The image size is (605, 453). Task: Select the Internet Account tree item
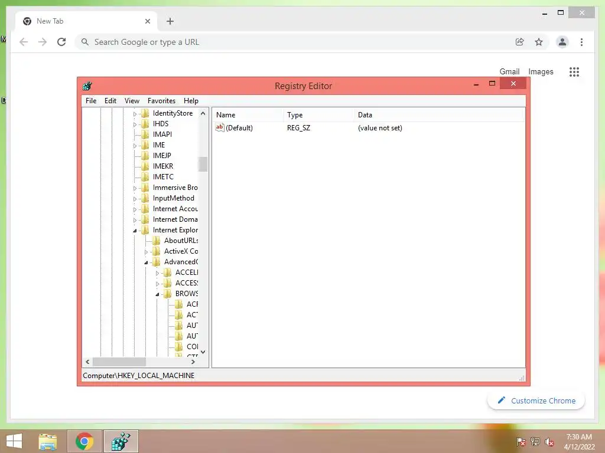click(x=175, y=209)
